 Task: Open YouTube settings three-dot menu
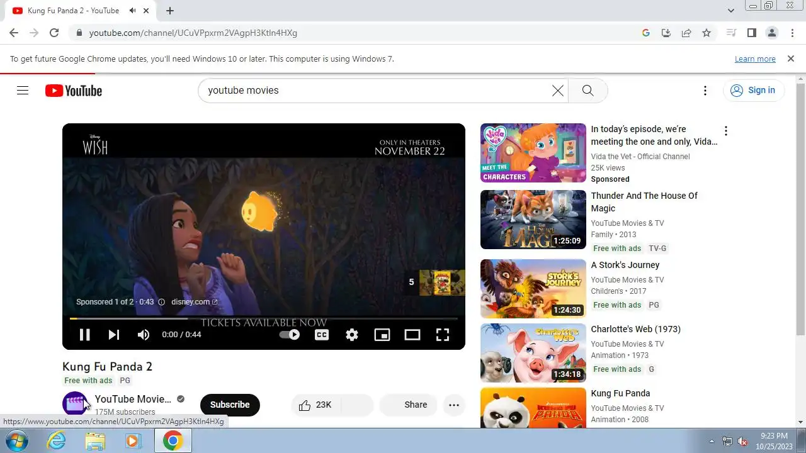705,91
